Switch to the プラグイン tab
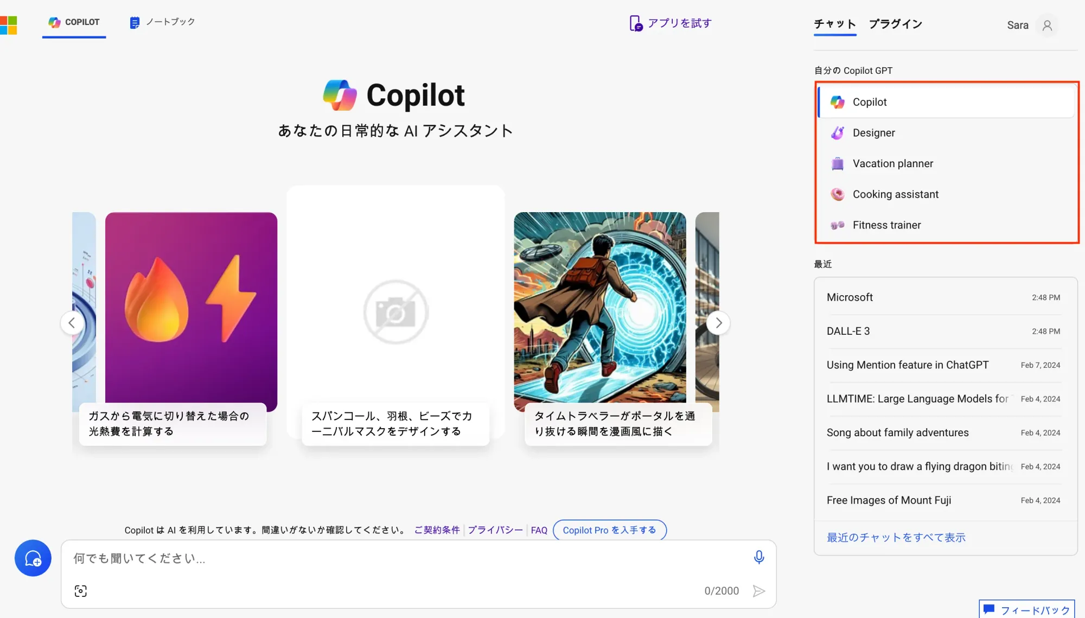 click(896, 24)
